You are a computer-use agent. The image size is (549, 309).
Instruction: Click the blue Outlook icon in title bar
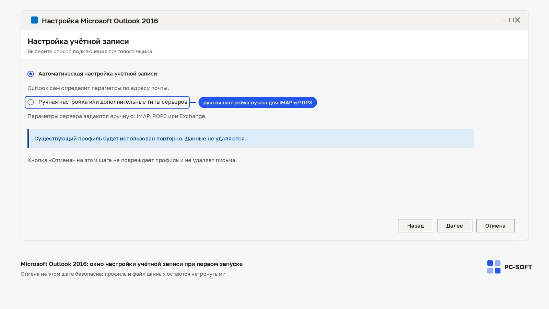coord(34,20)
